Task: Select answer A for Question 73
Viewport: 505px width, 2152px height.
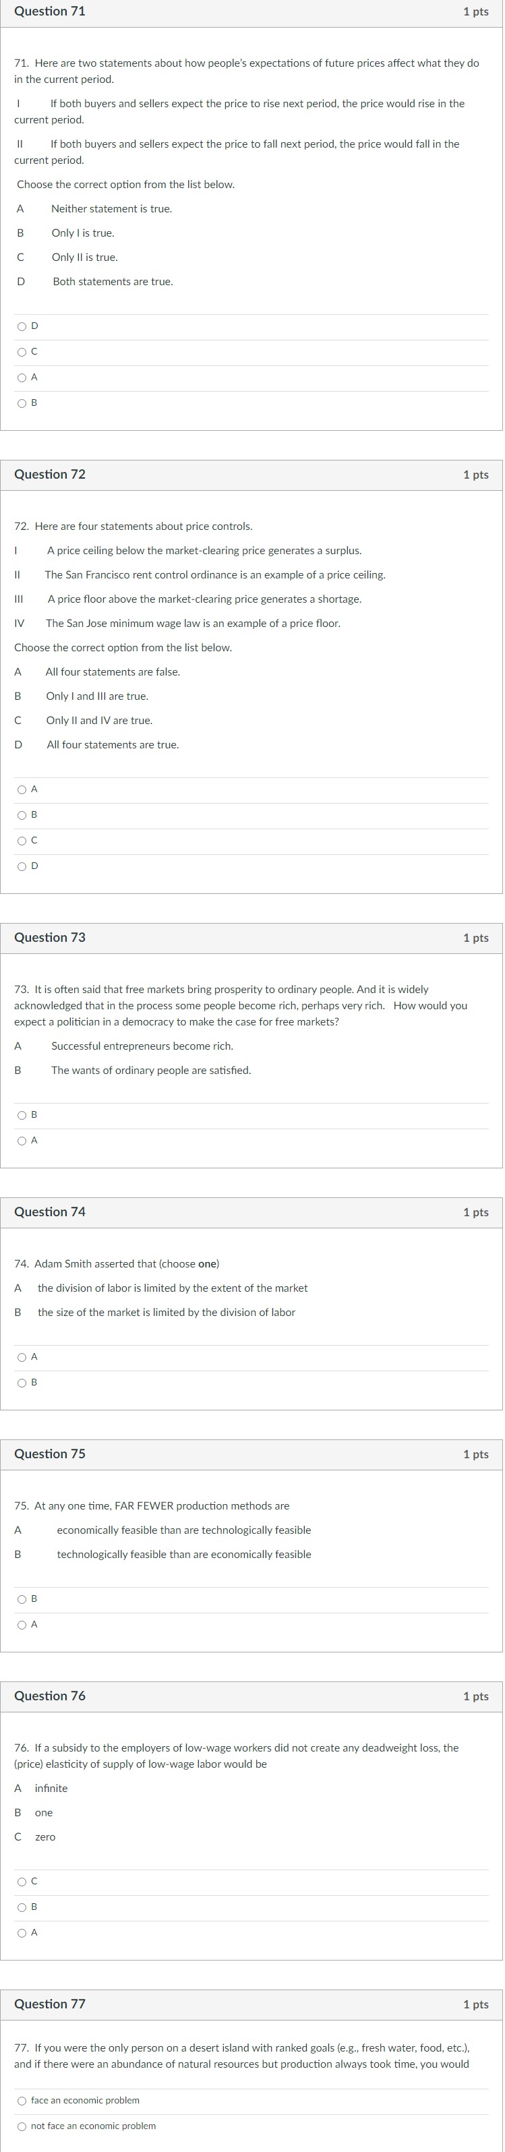Action: [x=22, y=1139]
